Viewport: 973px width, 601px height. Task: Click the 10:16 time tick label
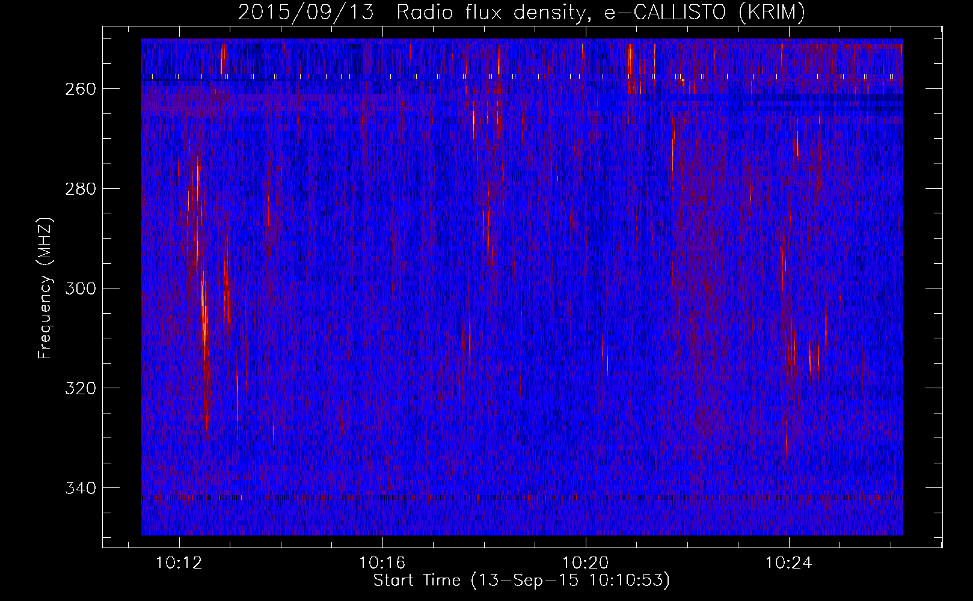[x=382, y=563]
